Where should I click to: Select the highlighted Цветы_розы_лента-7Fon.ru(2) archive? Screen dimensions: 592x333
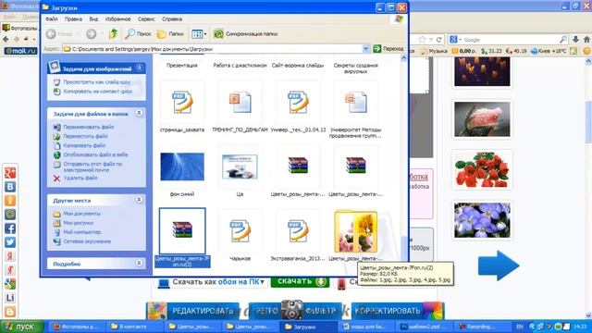coord(182,230)
